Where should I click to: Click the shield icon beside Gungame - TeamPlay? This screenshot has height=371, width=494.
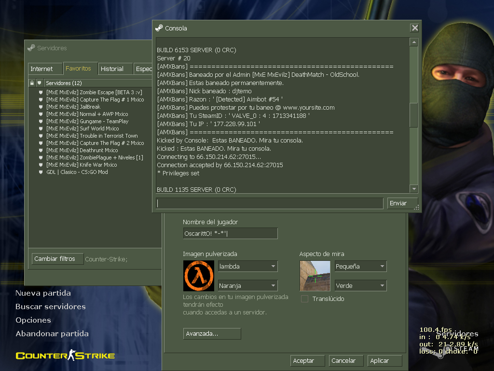point(41,121)
